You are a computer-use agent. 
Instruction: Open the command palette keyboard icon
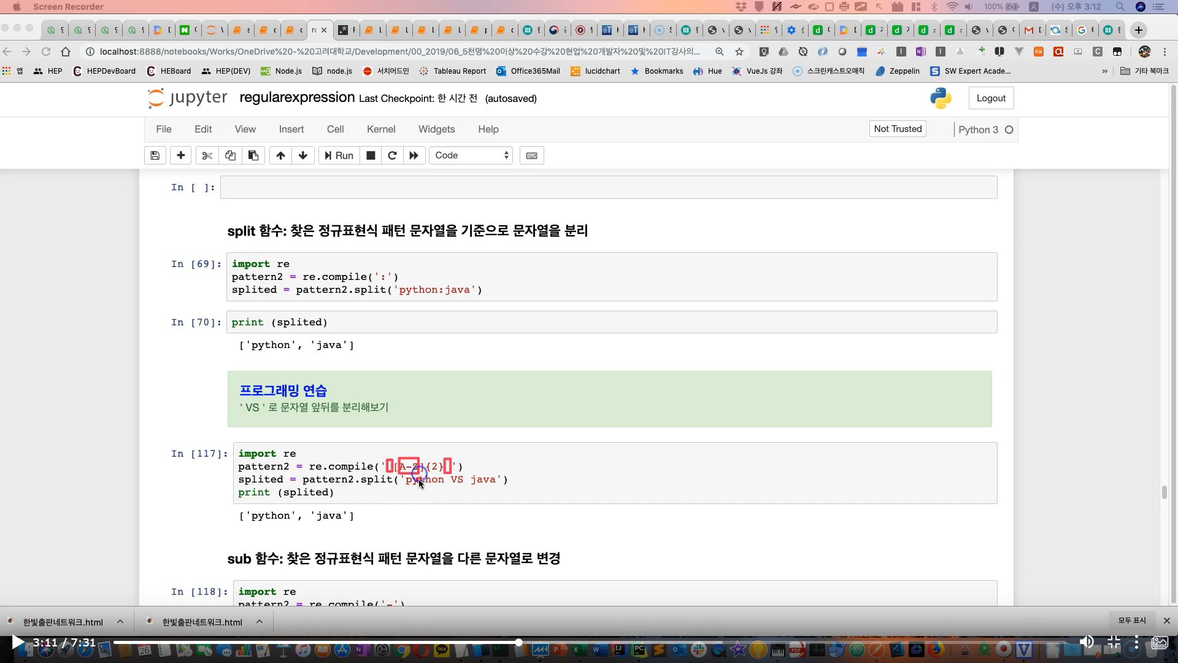pyautogui.click(x=532, y=155)
